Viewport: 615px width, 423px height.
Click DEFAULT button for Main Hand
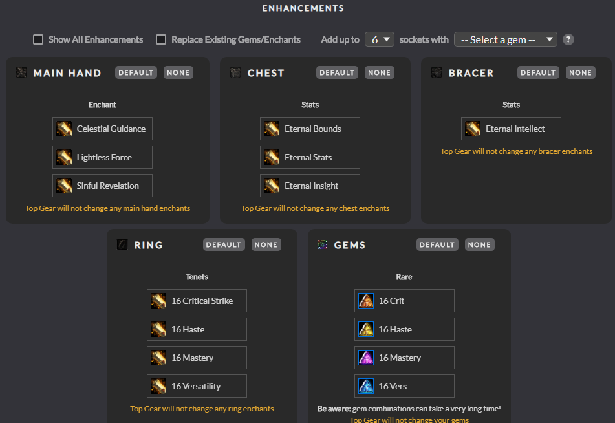[136, 72]
